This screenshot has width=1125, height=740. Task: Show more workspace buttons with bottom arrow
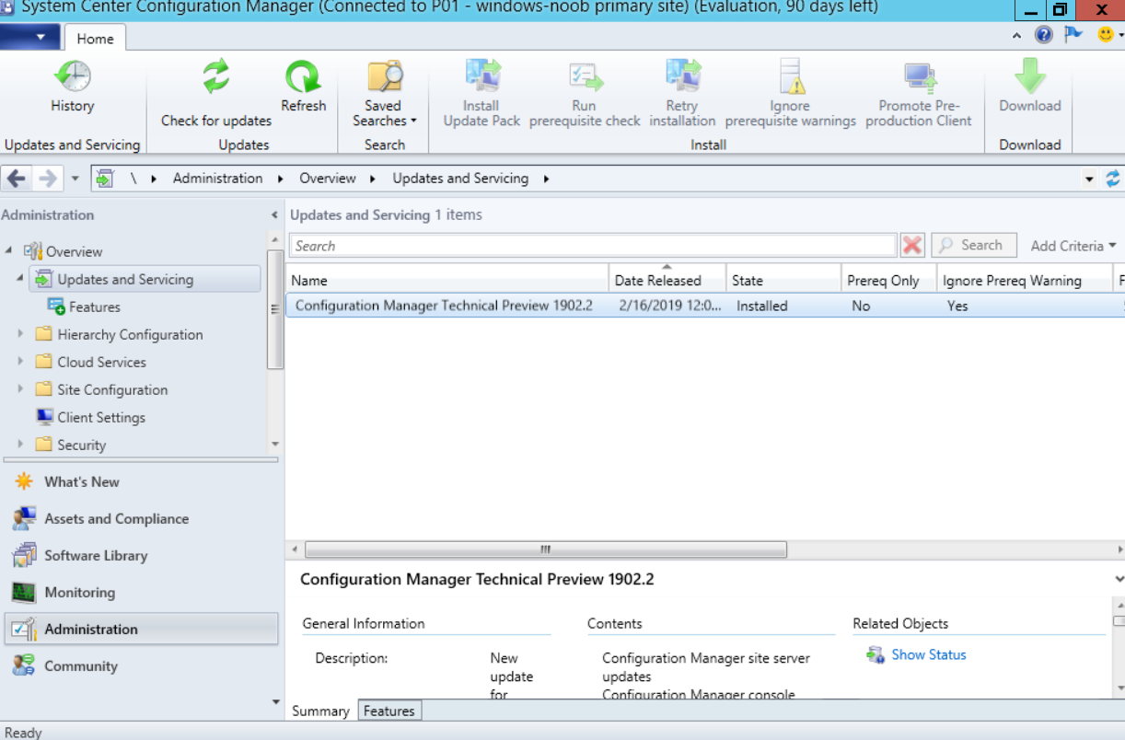tap(275, 702)
